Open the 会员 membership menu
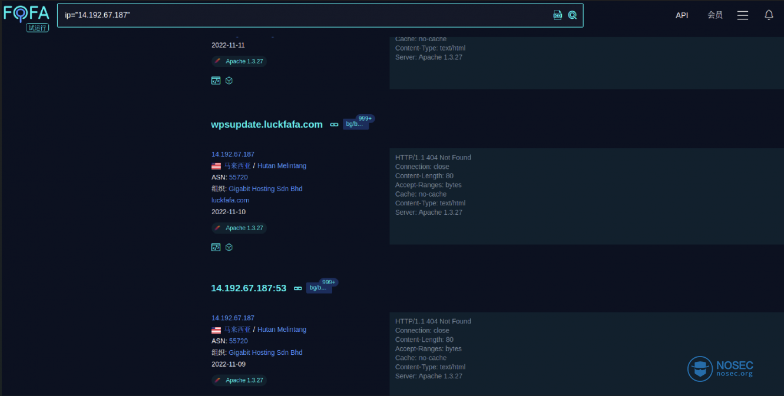Viewport: 784px width, 396px height. [715, 15]
